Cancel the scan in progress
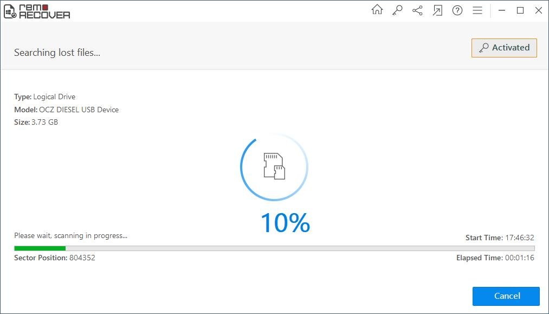This screenshot has width=549, height=314. 506,296
